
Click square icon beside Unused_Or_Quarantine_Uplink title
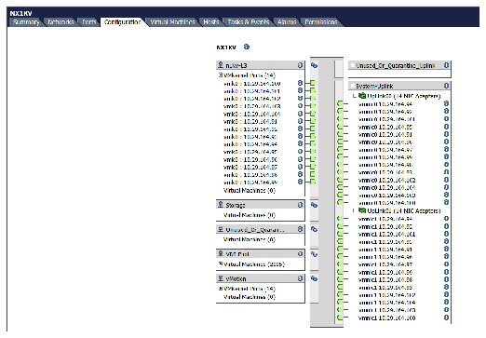tap(353, 65)
